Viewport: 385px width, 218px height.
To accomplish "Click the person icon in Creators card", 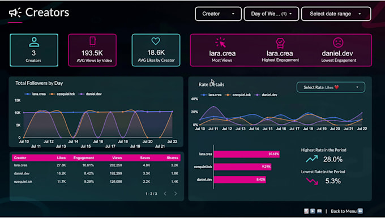I will pyautogui.click(x=34, y=42).
